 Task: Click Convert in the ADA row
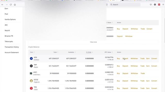coord(154,59)
